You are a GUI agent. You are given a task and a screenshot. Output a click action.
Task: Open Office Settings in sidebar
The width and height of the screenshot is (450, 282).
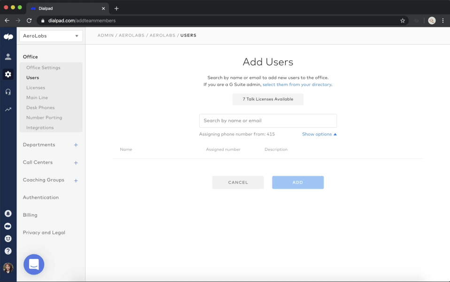43,68
